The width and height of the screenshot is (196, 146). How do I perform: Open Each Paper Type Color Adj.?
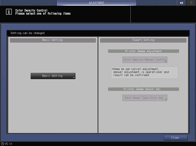coord(145,98)
